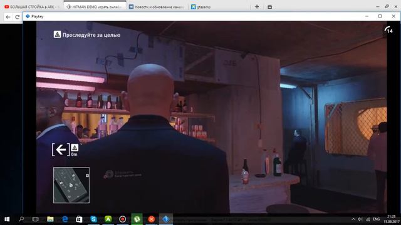Image resolution: width=401 pixels, height=225 pixels.
Task: Click the Playkey window title icon
Action: [x=28, y=16]
